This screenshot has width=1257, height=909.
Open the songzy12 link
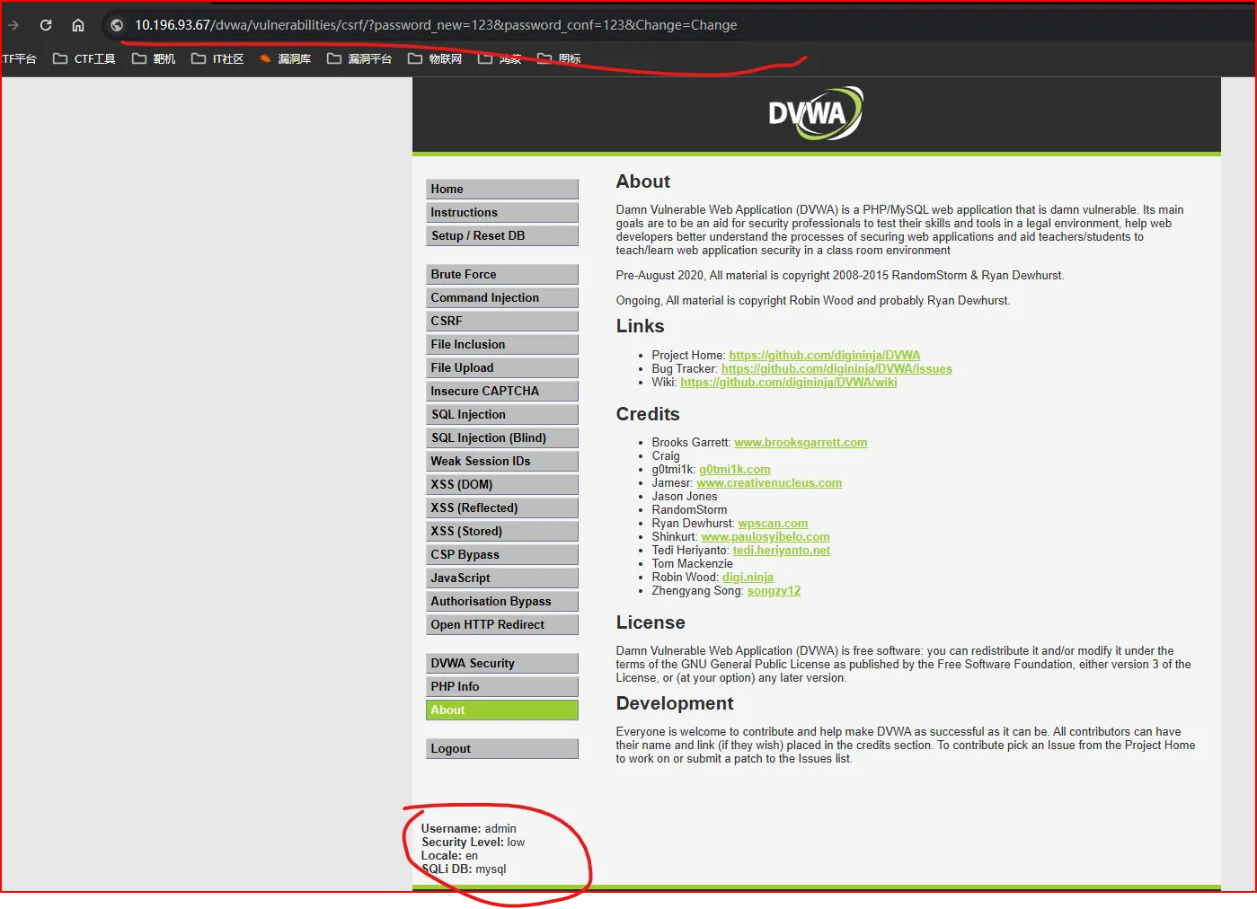[774, 591]
